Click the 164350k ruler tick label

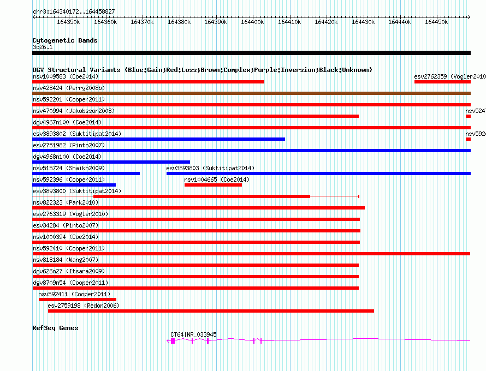[x=68, y=22]
